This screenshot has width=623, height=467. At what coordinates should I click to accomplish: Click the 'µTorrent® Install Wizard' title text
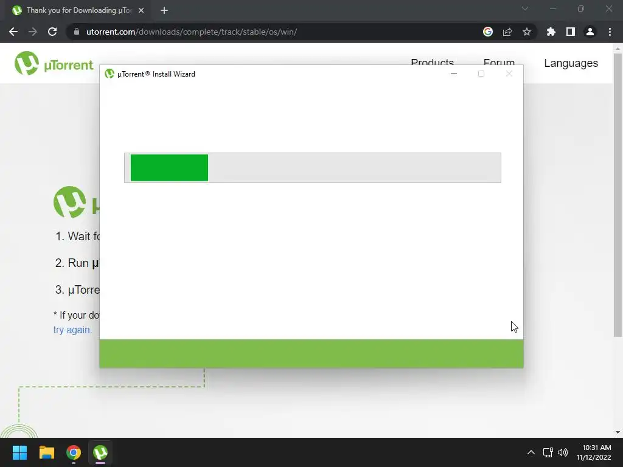pos(156,74)
